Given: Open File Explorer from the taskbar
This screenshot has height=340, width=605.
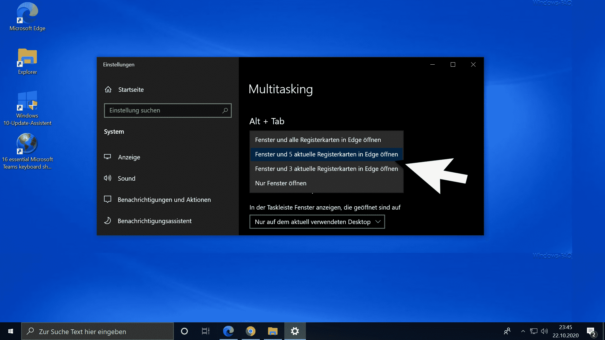Looking at the screenshot, I should (273, 331).
